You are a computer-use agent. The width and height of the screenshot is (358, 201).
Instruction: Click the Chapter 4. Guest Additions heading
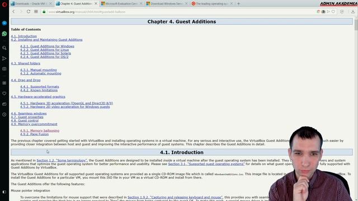182,22
